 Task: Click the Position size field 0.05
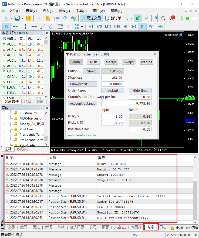tap(140, 129)
